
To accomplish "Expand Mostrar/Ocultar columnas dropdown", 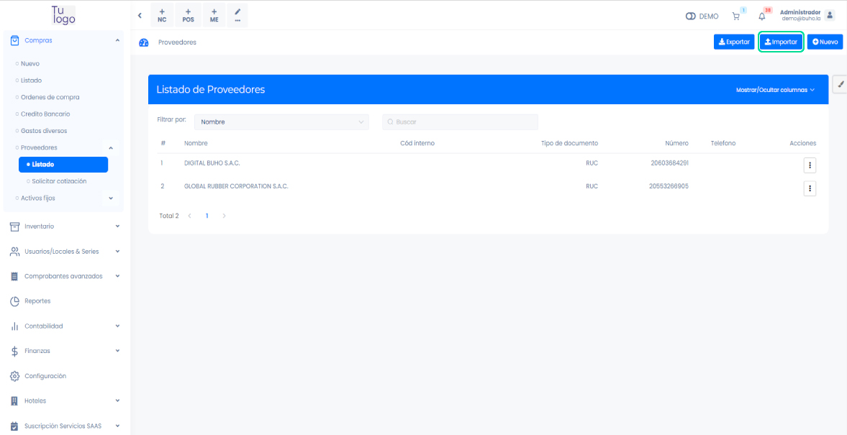I will coord(775,90).
